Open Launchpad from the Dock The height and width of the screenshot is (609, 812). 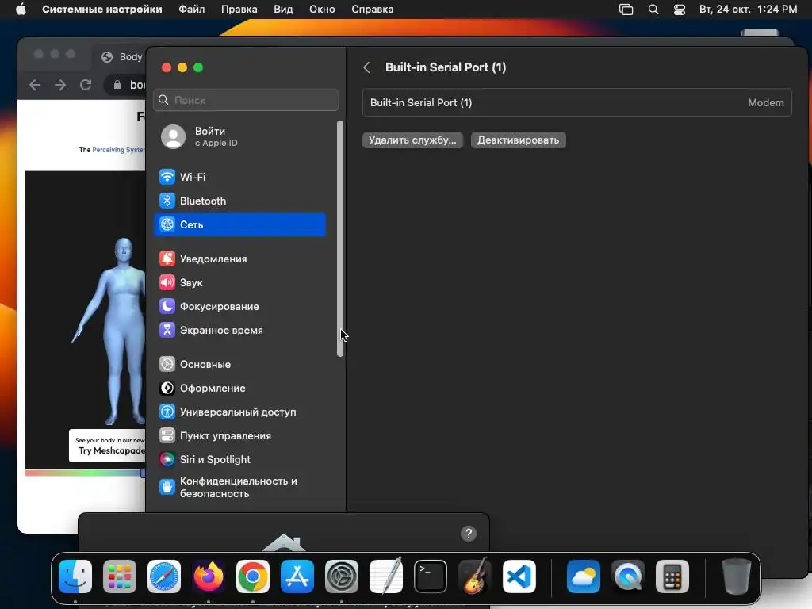click(x=120, y=576)
